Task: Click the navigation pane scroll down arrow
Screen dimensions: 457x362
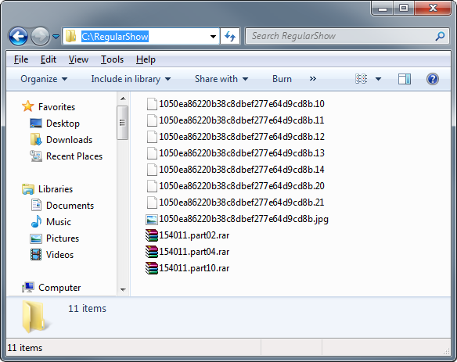Action: (123, 289)
